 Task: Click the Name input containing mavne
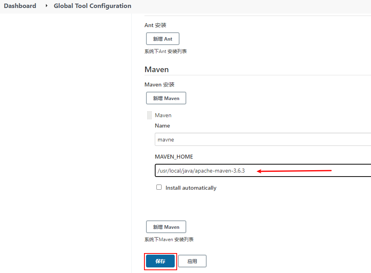pos(239,139)
